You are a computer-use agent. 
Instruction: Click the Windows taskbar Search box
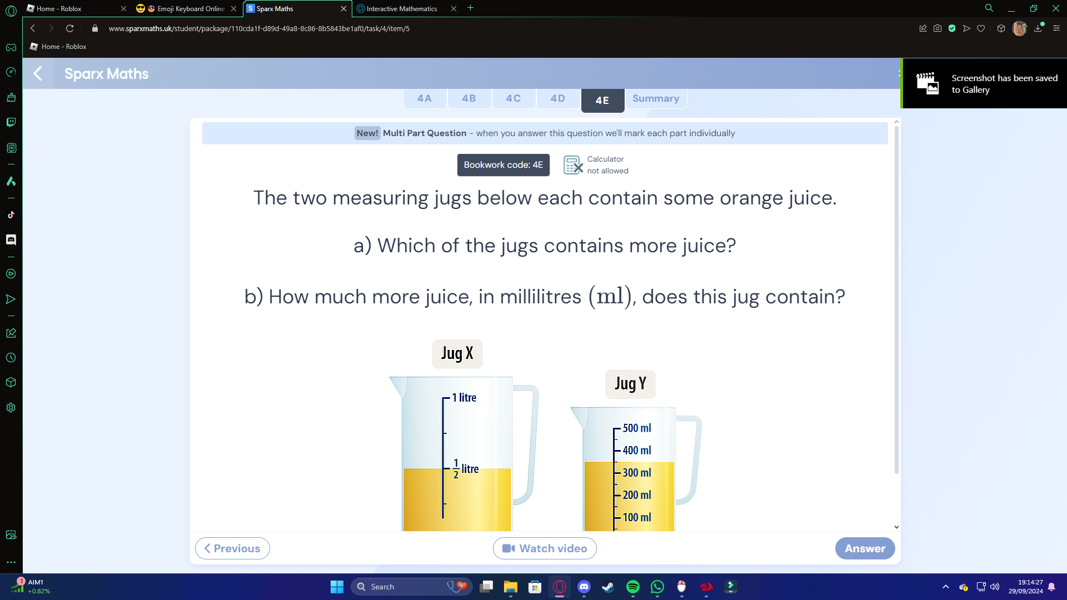tap(411, 587)
